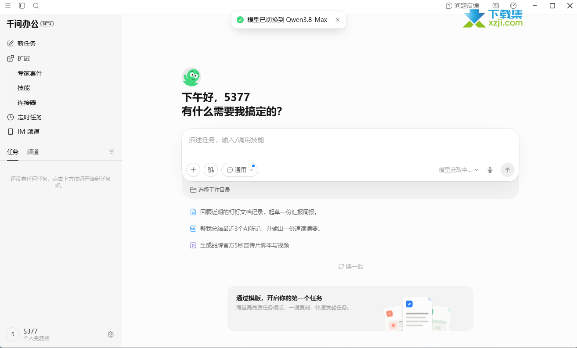Click icon of AI听记 summary suggestion
This screenshot has height=348, width=577.
(x=193, y=229)
